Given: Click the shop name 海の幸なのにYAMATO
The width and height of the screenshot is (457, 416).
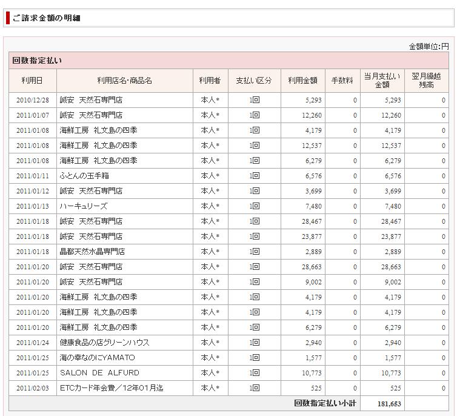Looking at the screenshot, I should click(x=98, y=358).
